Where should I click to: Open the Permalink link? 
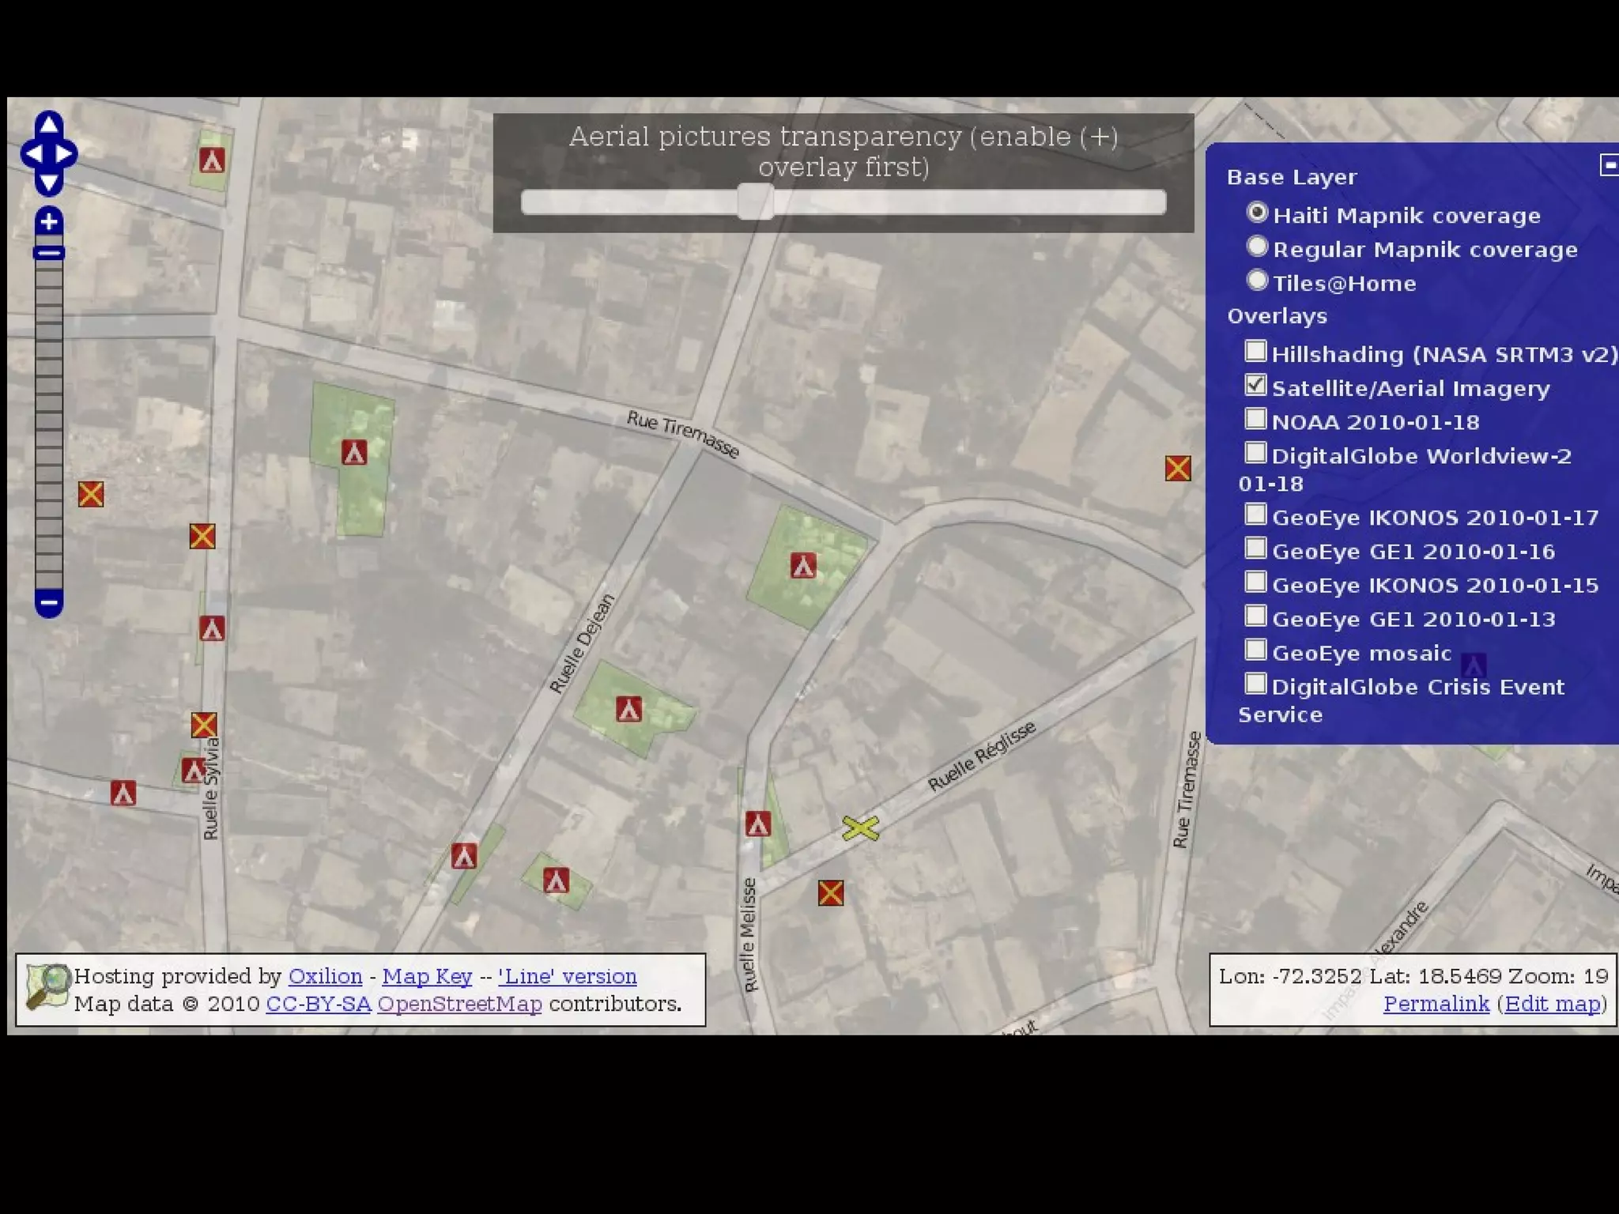1436,1005
